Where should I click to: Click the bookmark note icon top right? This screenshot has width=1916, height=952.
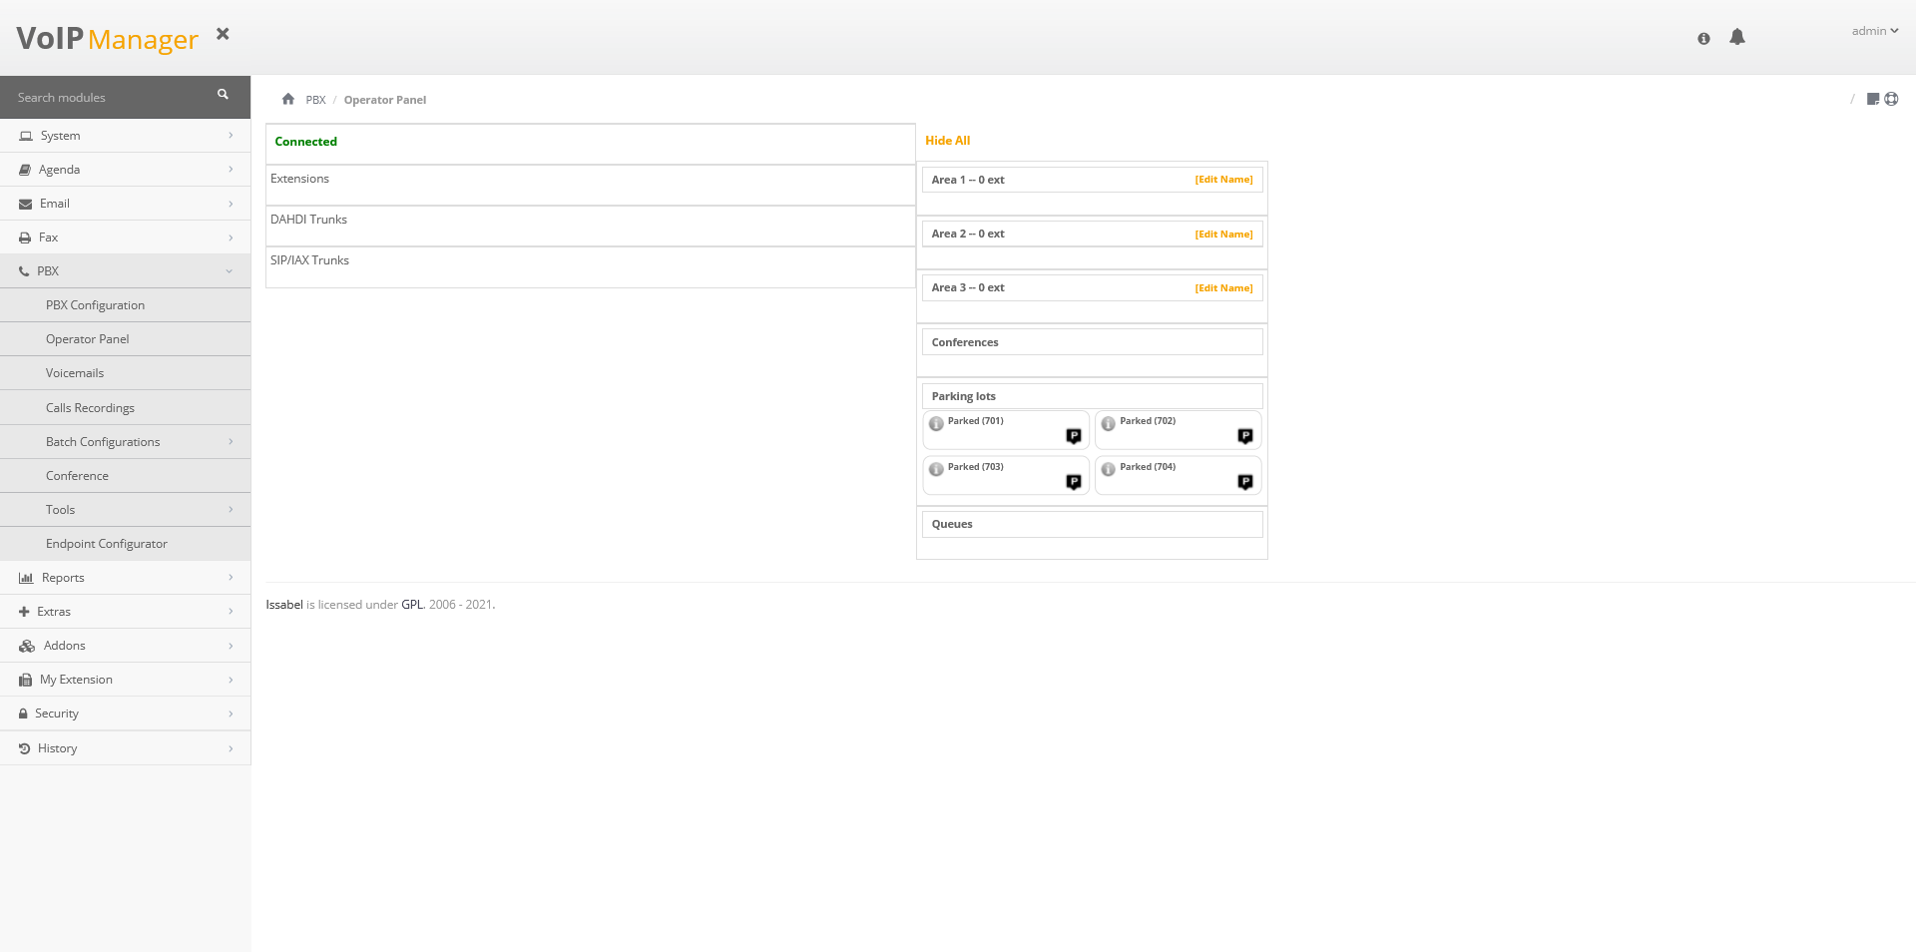1873,99
